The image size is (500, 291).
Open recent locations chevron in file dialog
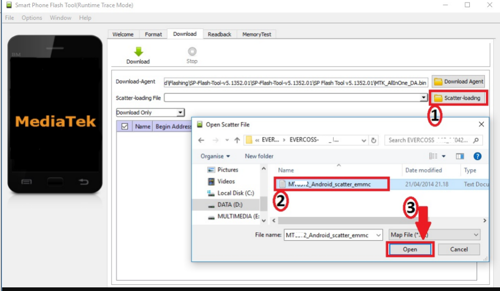[x=227, y=140]
